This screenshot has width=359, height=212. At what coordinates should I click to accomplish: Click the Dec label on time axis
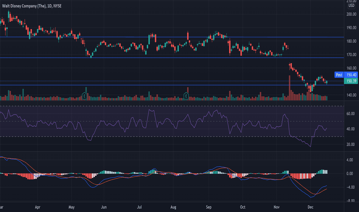310,207
